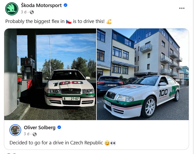Click the shared post text about Czech Republic
Viewport: 194px width, 154px height.
click(56, 143)
